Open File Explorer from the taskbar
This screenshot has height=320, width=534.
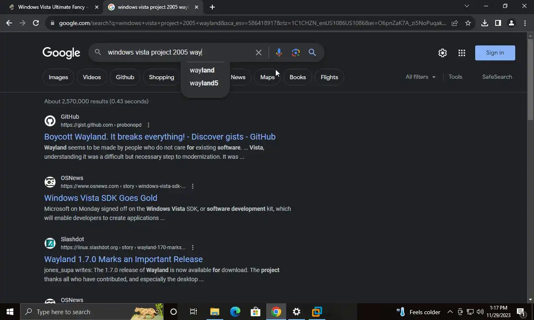[214, 312]
